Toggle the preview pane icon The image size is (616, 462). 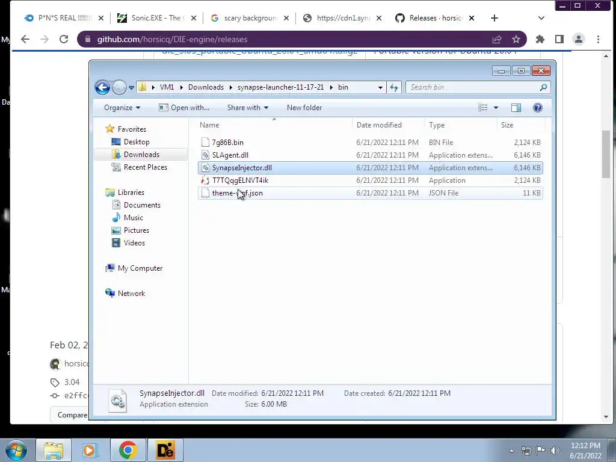click(516, 108)
